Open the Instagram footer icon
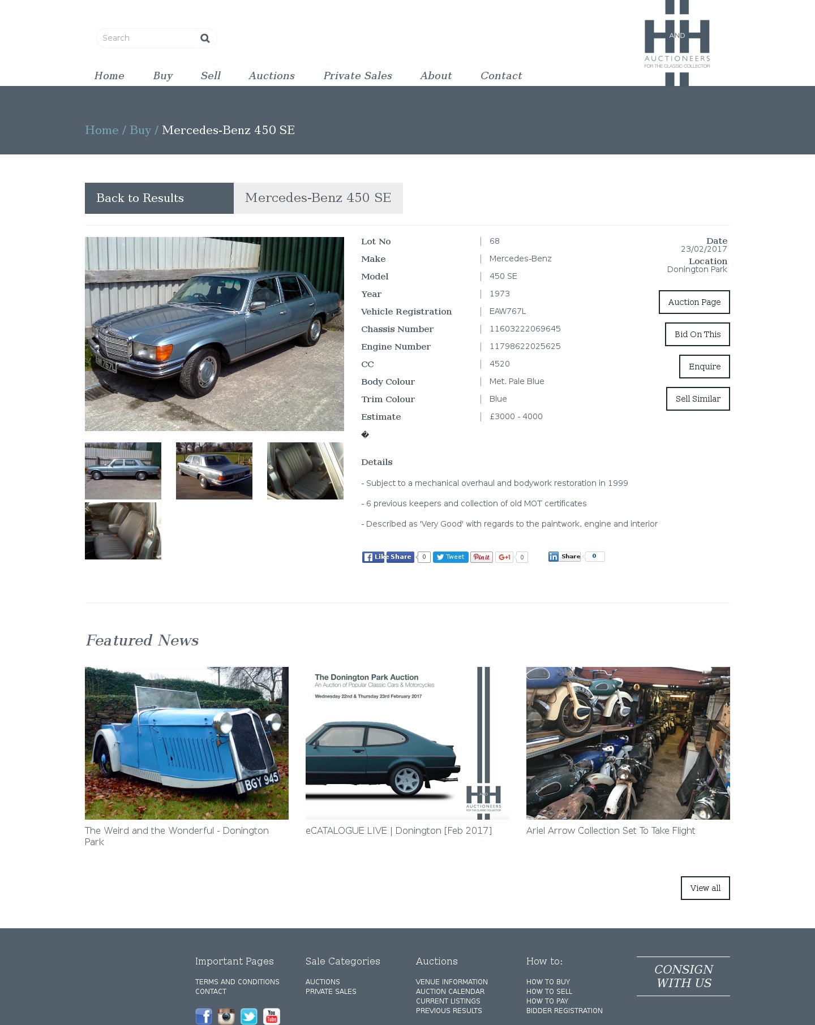Screen dimensions: 815x1025 coord(226,1016)
